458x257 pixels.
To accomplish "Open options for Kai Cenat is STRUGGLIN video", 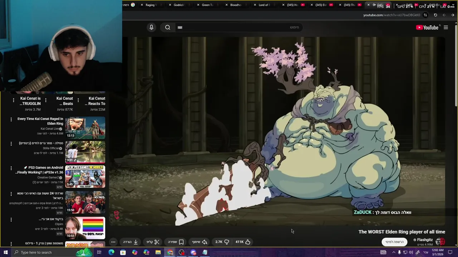I will click(13, 100).
